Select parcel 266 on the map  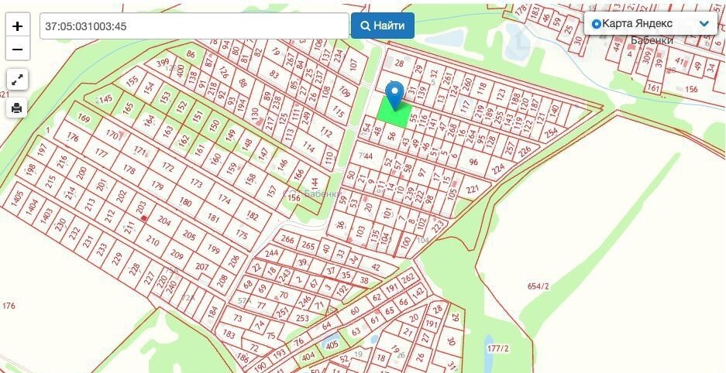pos(287,239)
